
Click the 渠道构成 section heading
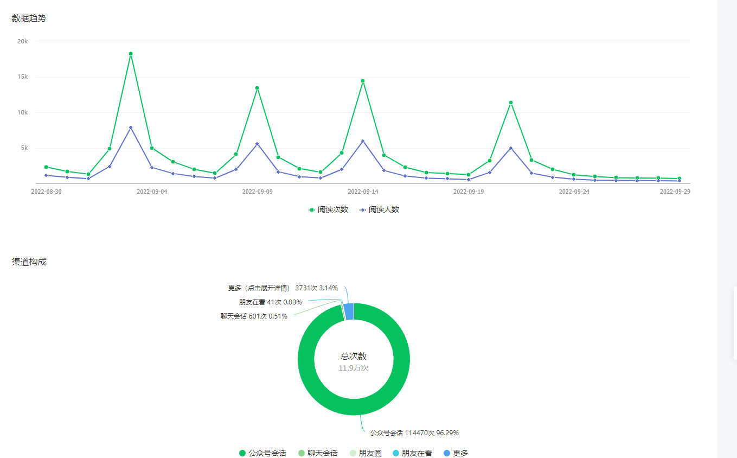click(x=29, y=262)
